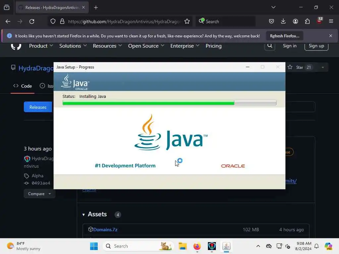Click the blue Releases button
339x254 pixels.
38,107
